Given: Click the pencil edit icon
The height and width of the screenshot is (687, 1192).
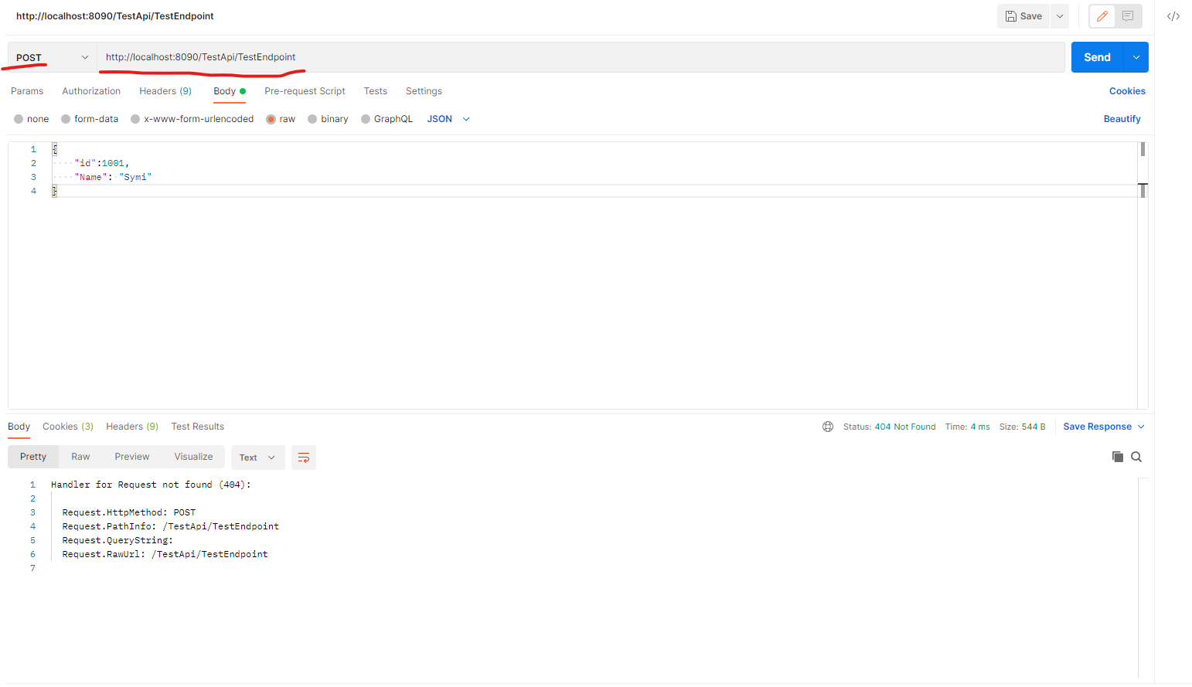Looking at the screenshot, I should click(1102, 16).
